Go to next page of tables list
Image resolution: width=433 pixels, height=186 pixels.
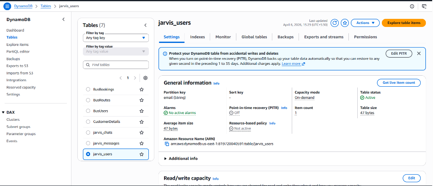pyautogui.click(x=135, y=78)
